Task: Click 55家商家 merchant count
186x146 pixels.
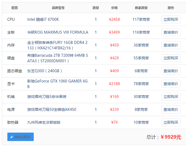Action: (141, 58)
